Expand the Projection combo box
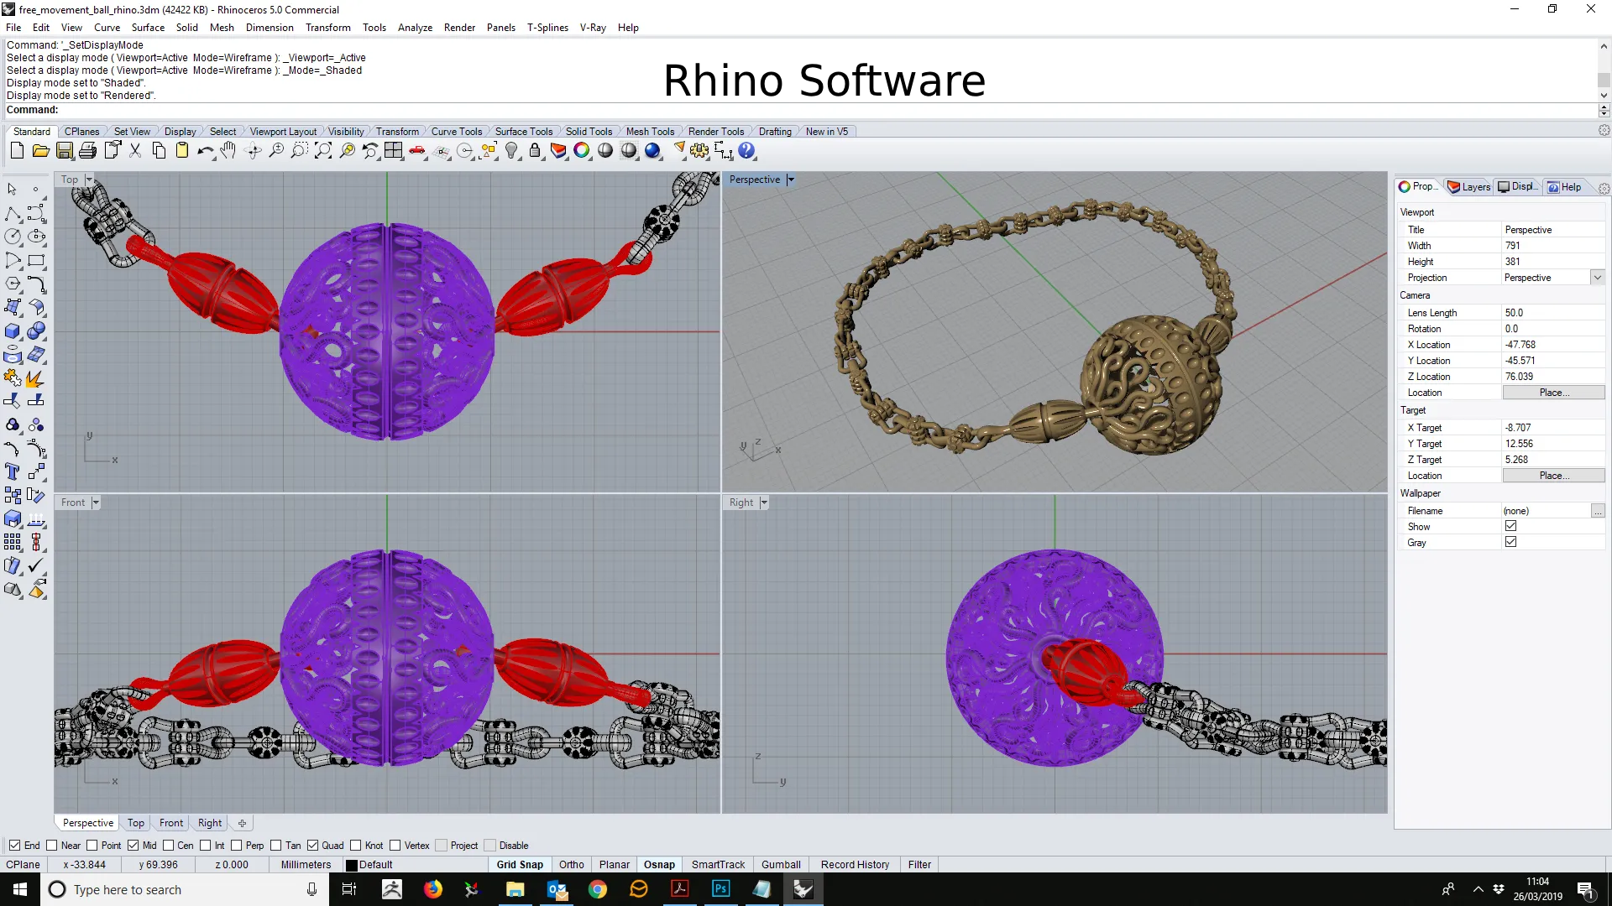 click(x=1597, y=278)
